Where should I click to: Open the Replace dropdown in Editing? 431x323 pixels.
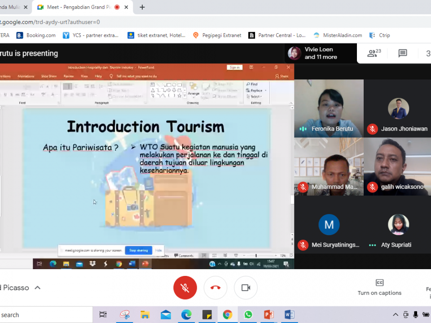coord(256,90)
